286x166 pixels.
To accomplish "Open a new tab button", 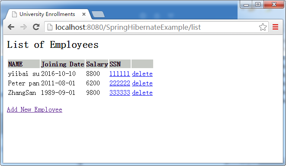I will tap(98, 14).
